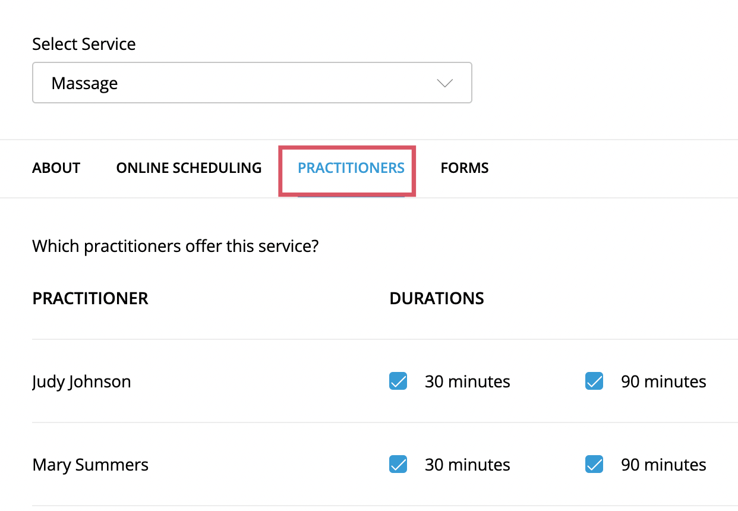This screenshot has width=738, height=511.
Task: Switch to the About tab
Action: point(56,168)
